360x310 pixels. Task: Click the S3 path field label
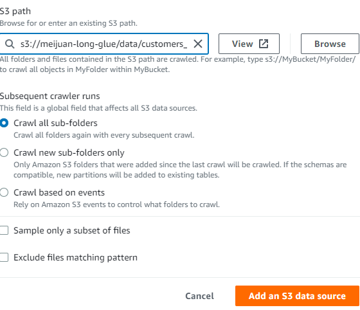tap(15, 11)
